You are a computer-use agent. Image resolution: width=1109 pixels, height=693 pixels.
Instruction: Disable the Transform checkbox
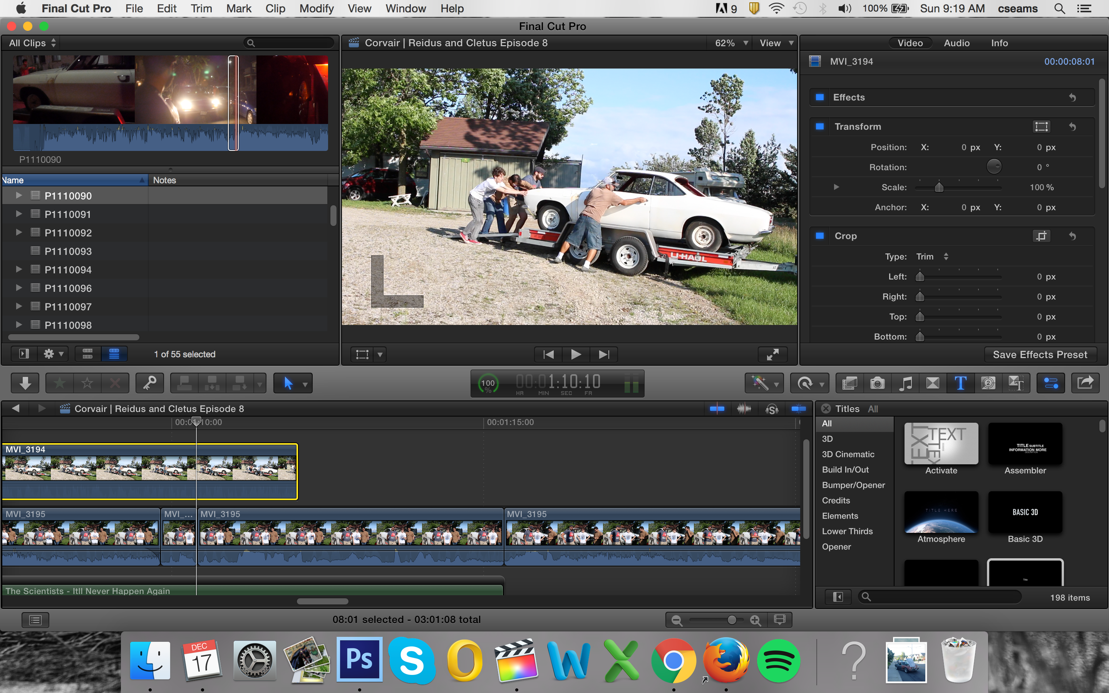click(820, 127)
